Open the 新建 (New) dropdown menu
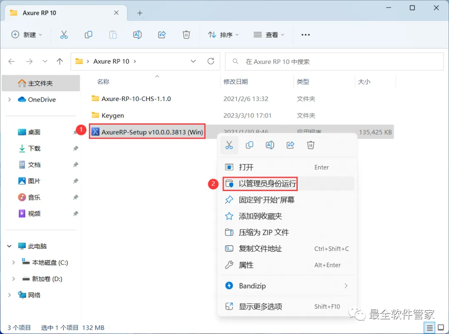This screenshot has width=449, height=334. point(27,34)
